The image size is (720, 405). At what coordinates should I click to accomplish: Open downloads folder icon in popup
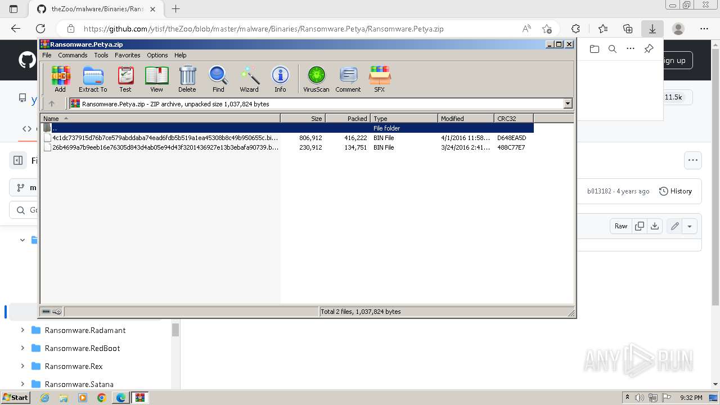tap(595, 49)
